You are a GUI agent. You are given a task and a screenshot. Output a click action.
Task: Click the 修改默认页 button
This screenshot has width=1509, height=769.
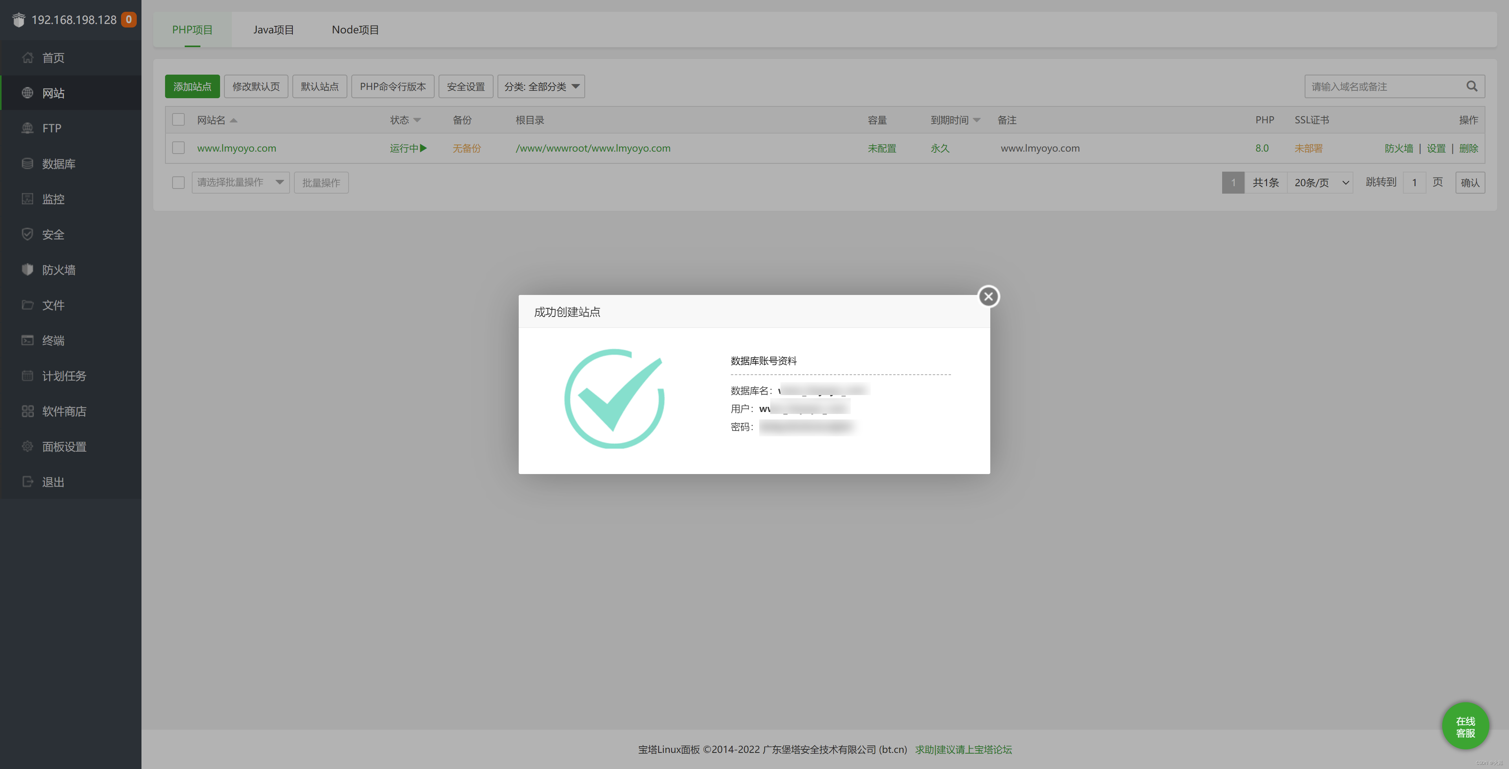click(256, 86)
